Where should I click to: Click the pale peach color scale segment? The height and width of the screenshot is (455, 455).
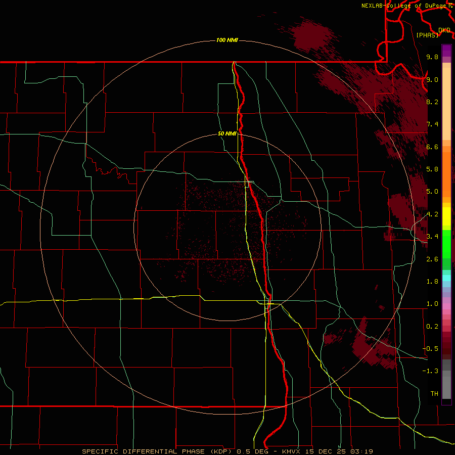[x=446, y=104]
